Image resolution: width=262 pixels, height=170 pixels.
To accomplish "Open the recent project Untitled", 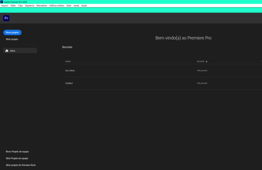I will coord(69,83).
